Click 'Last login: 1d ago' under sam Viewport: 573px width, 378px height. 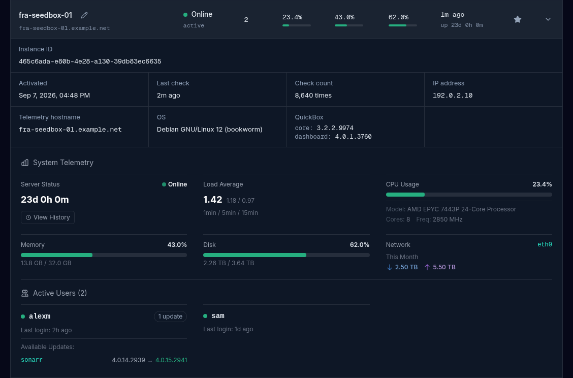pos(228,329)
